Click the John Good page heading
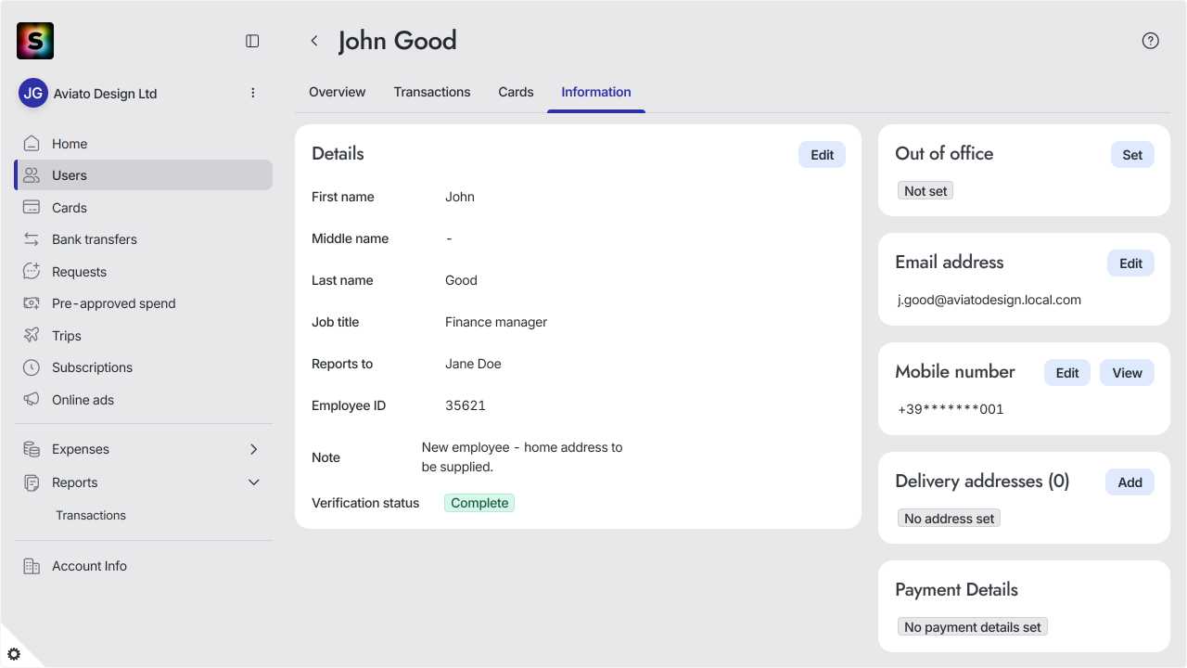The height and width of the screenshot is (668, 1187). [397, 41]
